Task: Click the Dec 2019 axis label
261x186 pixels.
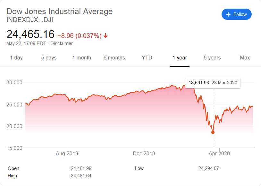Action: point(144,154)
